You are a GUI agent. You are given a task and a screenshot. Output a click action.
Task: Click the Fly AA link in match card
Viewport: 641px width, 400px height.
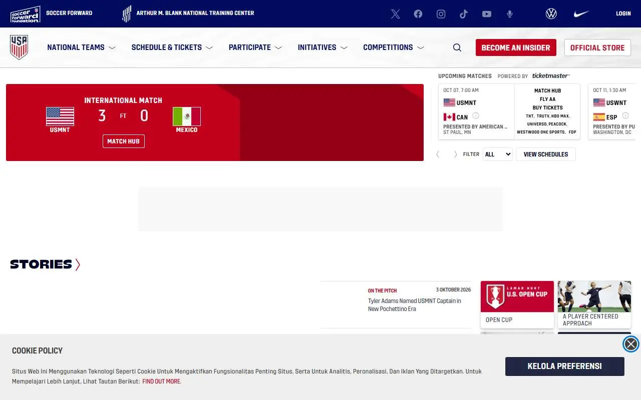(x=547, y=99)
